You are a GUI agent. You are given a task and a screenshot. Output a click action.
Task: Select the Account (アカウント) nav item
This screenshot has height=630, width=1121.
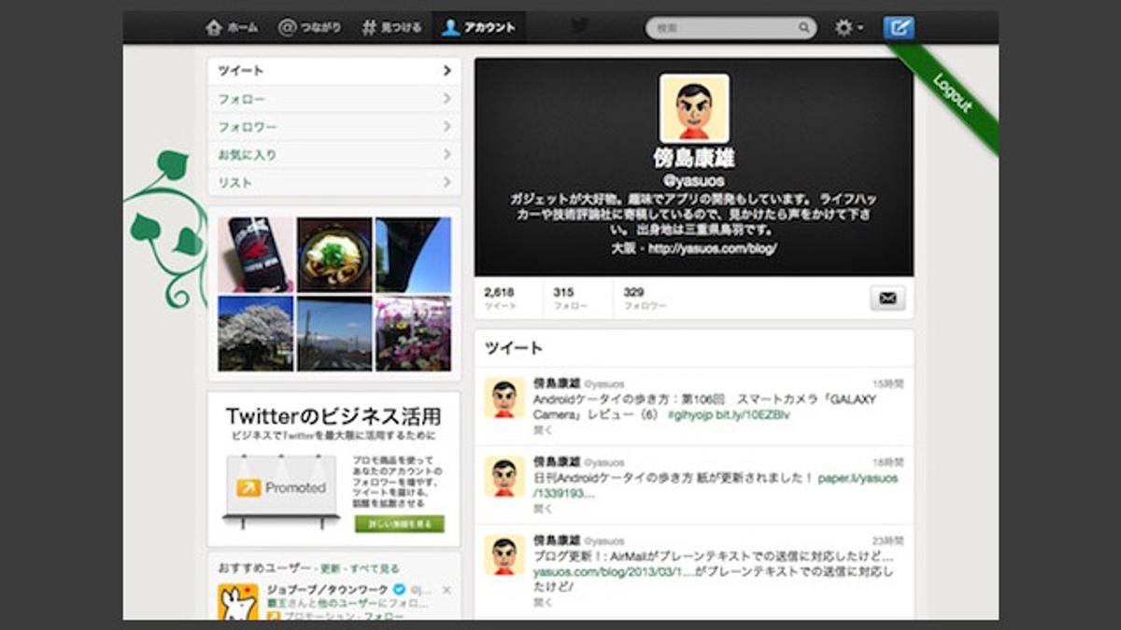[x=478, y=28]
